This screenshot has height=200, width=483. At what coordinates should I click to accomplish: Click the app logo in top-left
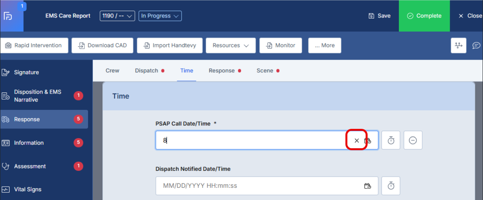(x=8, y=16)
